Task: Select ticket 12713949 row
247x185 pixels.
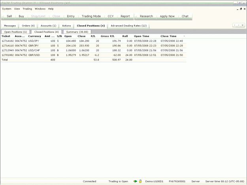Action: [x=94, y=50]
